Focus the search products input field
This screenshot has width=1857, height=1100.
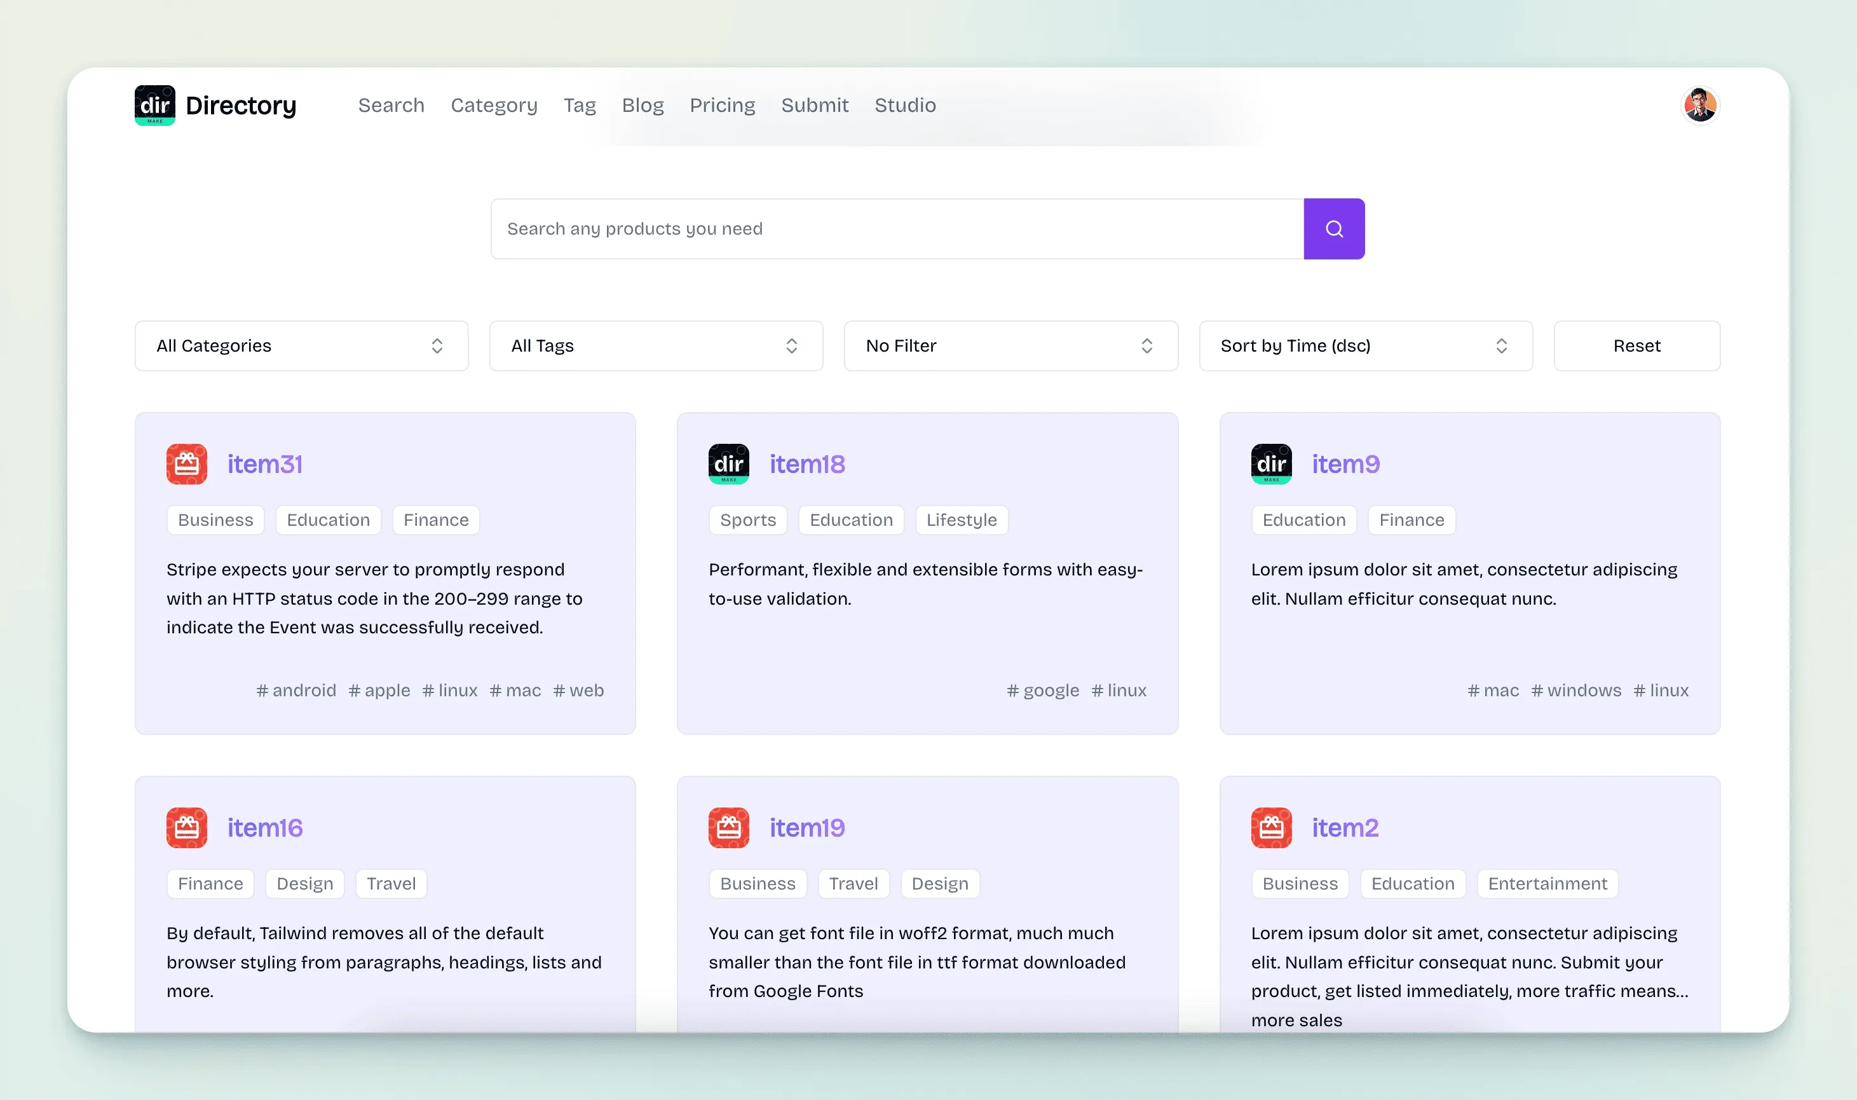(x=896, y=228)
